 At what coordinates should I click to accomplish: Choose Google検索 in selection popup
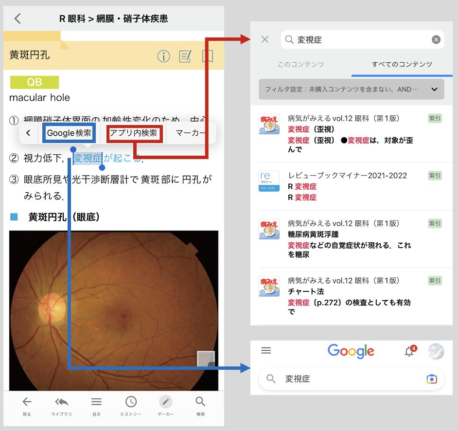(69, 133)
